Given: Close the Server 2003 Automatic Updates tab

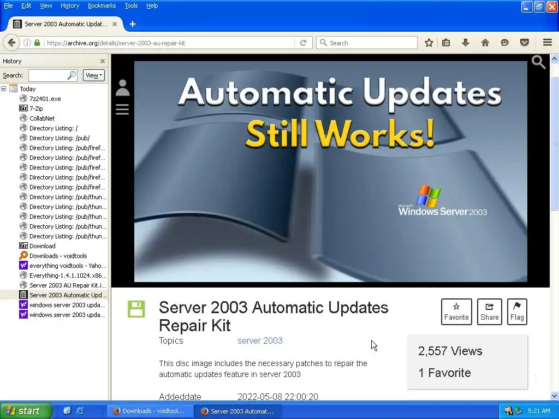Looking at the screenshot, I should 115,24.
